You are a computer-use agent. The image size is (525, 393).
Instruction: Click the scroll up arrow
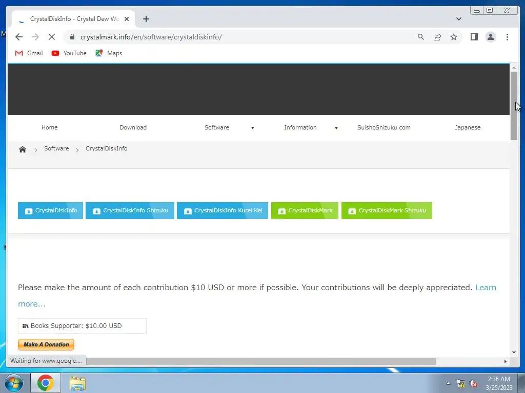pyautogui.click(x=514, y=68)
